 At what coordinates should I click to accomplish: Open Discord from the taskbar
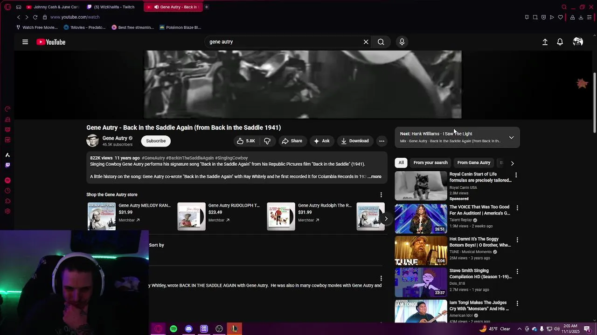(188, 329)
